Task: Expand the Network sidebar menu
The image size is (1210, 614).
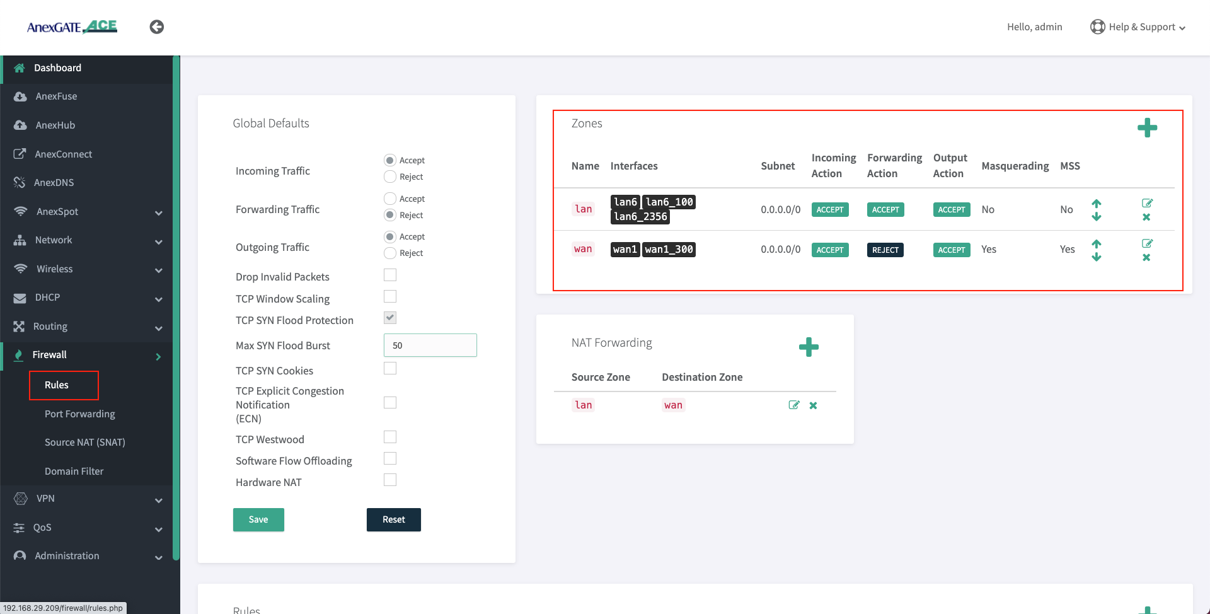Action: point(87,240)
